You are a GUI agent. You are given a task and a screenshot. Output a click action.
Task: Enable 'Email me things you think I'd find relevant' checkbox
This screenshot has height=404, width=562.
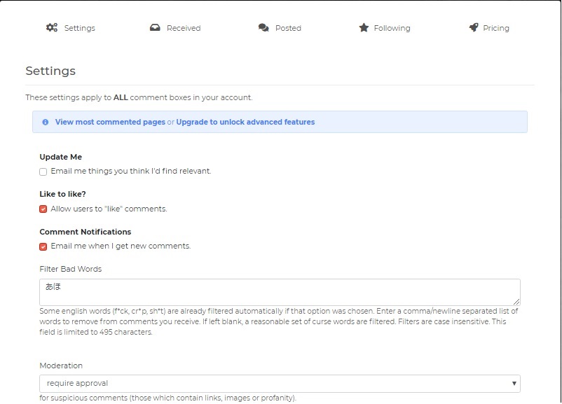point(43,172)
